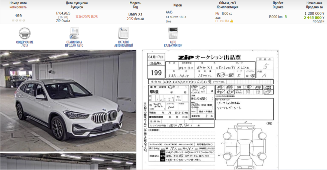This screenshot has height=170, width=327.
Task: Click the FF 140 lhs text
Action: [x=222, y=21]
